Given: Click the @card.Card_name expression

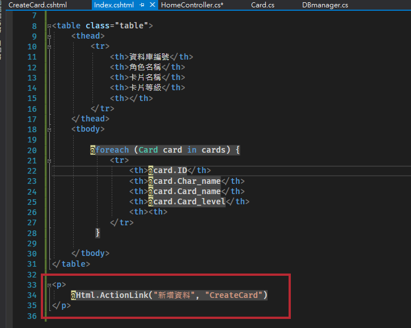Looking at the screenshot, I should tap(185, 191).
